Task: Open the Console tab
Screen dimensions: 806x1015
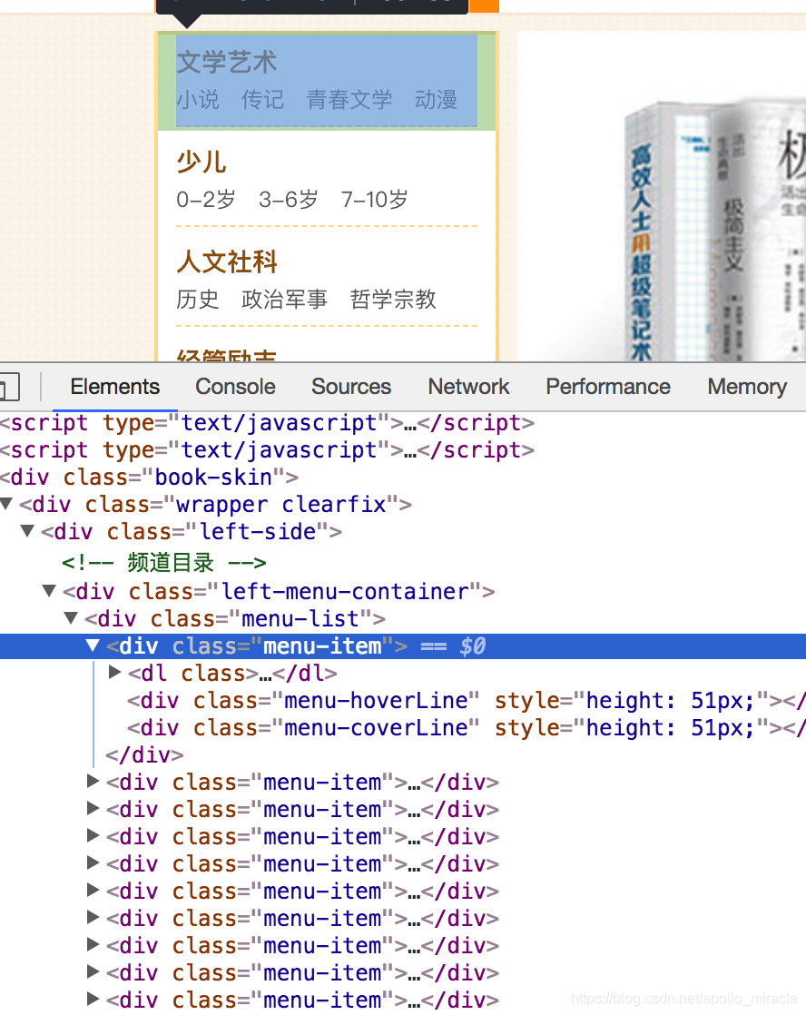Action: coord(235,387)
